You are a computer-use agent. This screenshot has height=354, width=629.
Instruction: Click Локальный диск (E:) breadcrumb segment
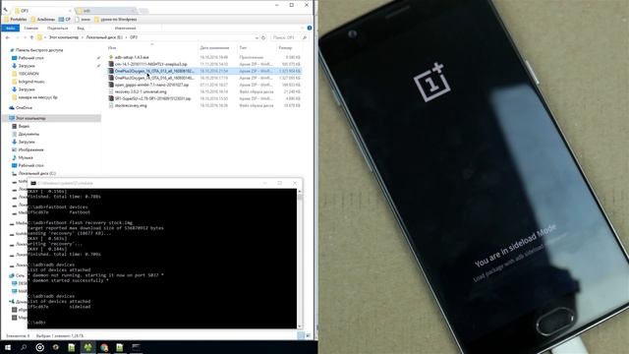[x=104, y=37]
